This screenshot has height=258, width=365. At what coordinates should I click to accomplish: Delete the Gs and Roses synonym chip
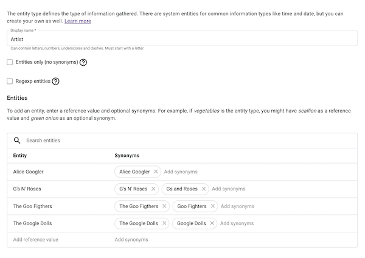point(204,189)
